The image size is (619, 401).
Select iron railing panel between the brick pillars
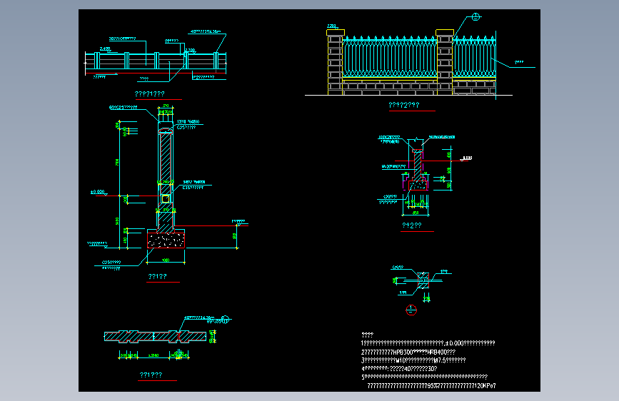(x=390, y=57)
